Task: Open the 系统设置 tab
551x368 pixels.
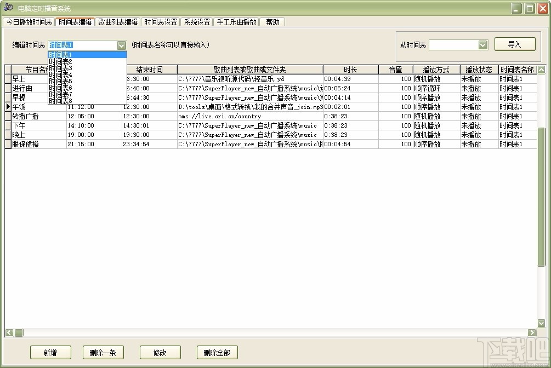Action: point(196,22)
